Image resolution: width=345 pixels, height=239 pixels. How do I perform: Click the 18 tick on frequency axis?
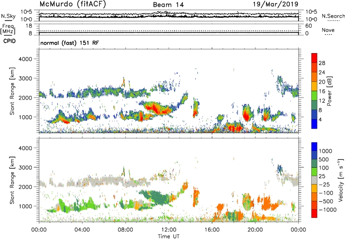[x=29, y=26]
